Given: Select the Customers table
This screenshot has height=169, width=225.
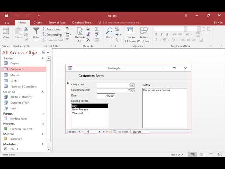Looking at the screenshot, I should pyautogui.click(x=24, y=69).
